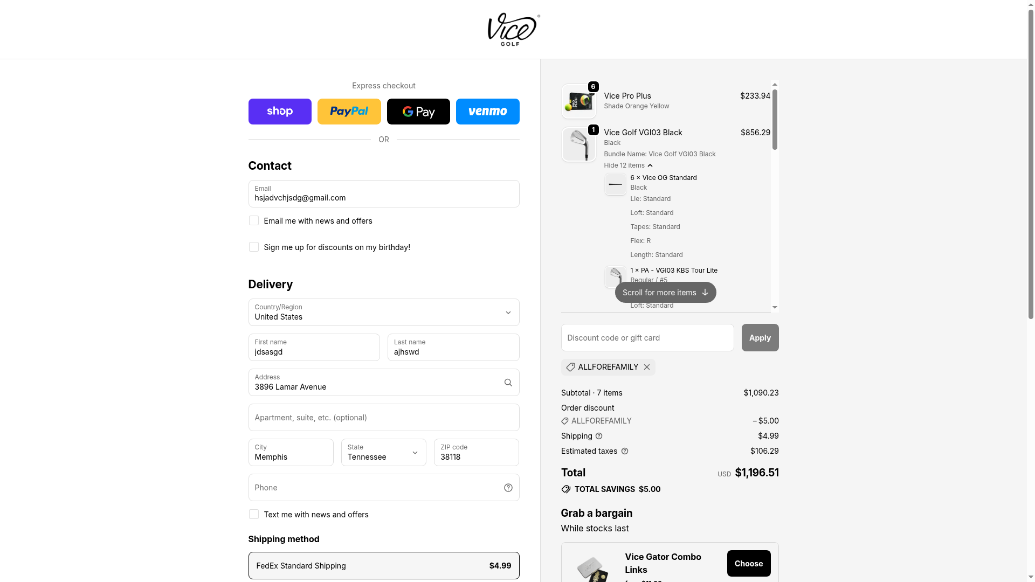Show shipping info tooltip icon

599,436
